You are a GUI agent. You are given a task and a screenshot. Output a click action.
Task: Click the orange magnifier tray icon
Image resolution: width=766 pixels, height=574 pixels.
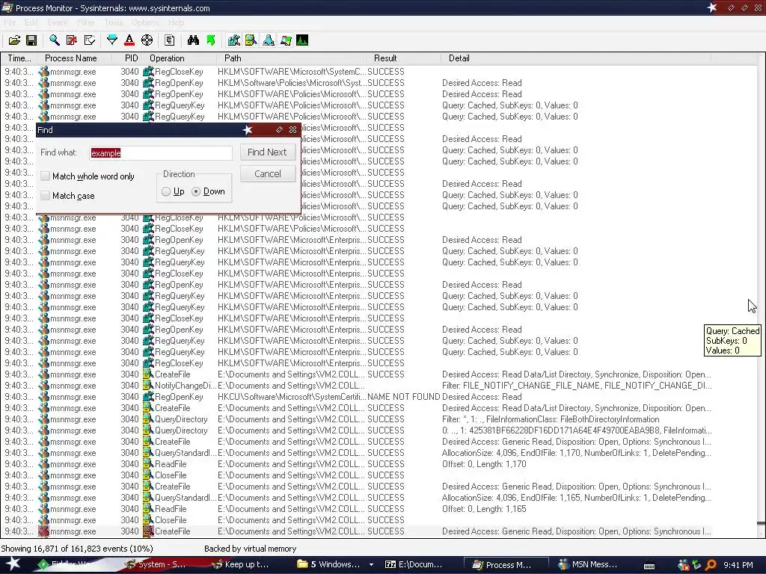711,565
